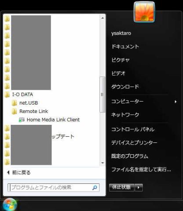Image resolution: width=183 pixels, height=211 pixels.
Task: Expand the net.USB folder
Action: pos(29,103)
